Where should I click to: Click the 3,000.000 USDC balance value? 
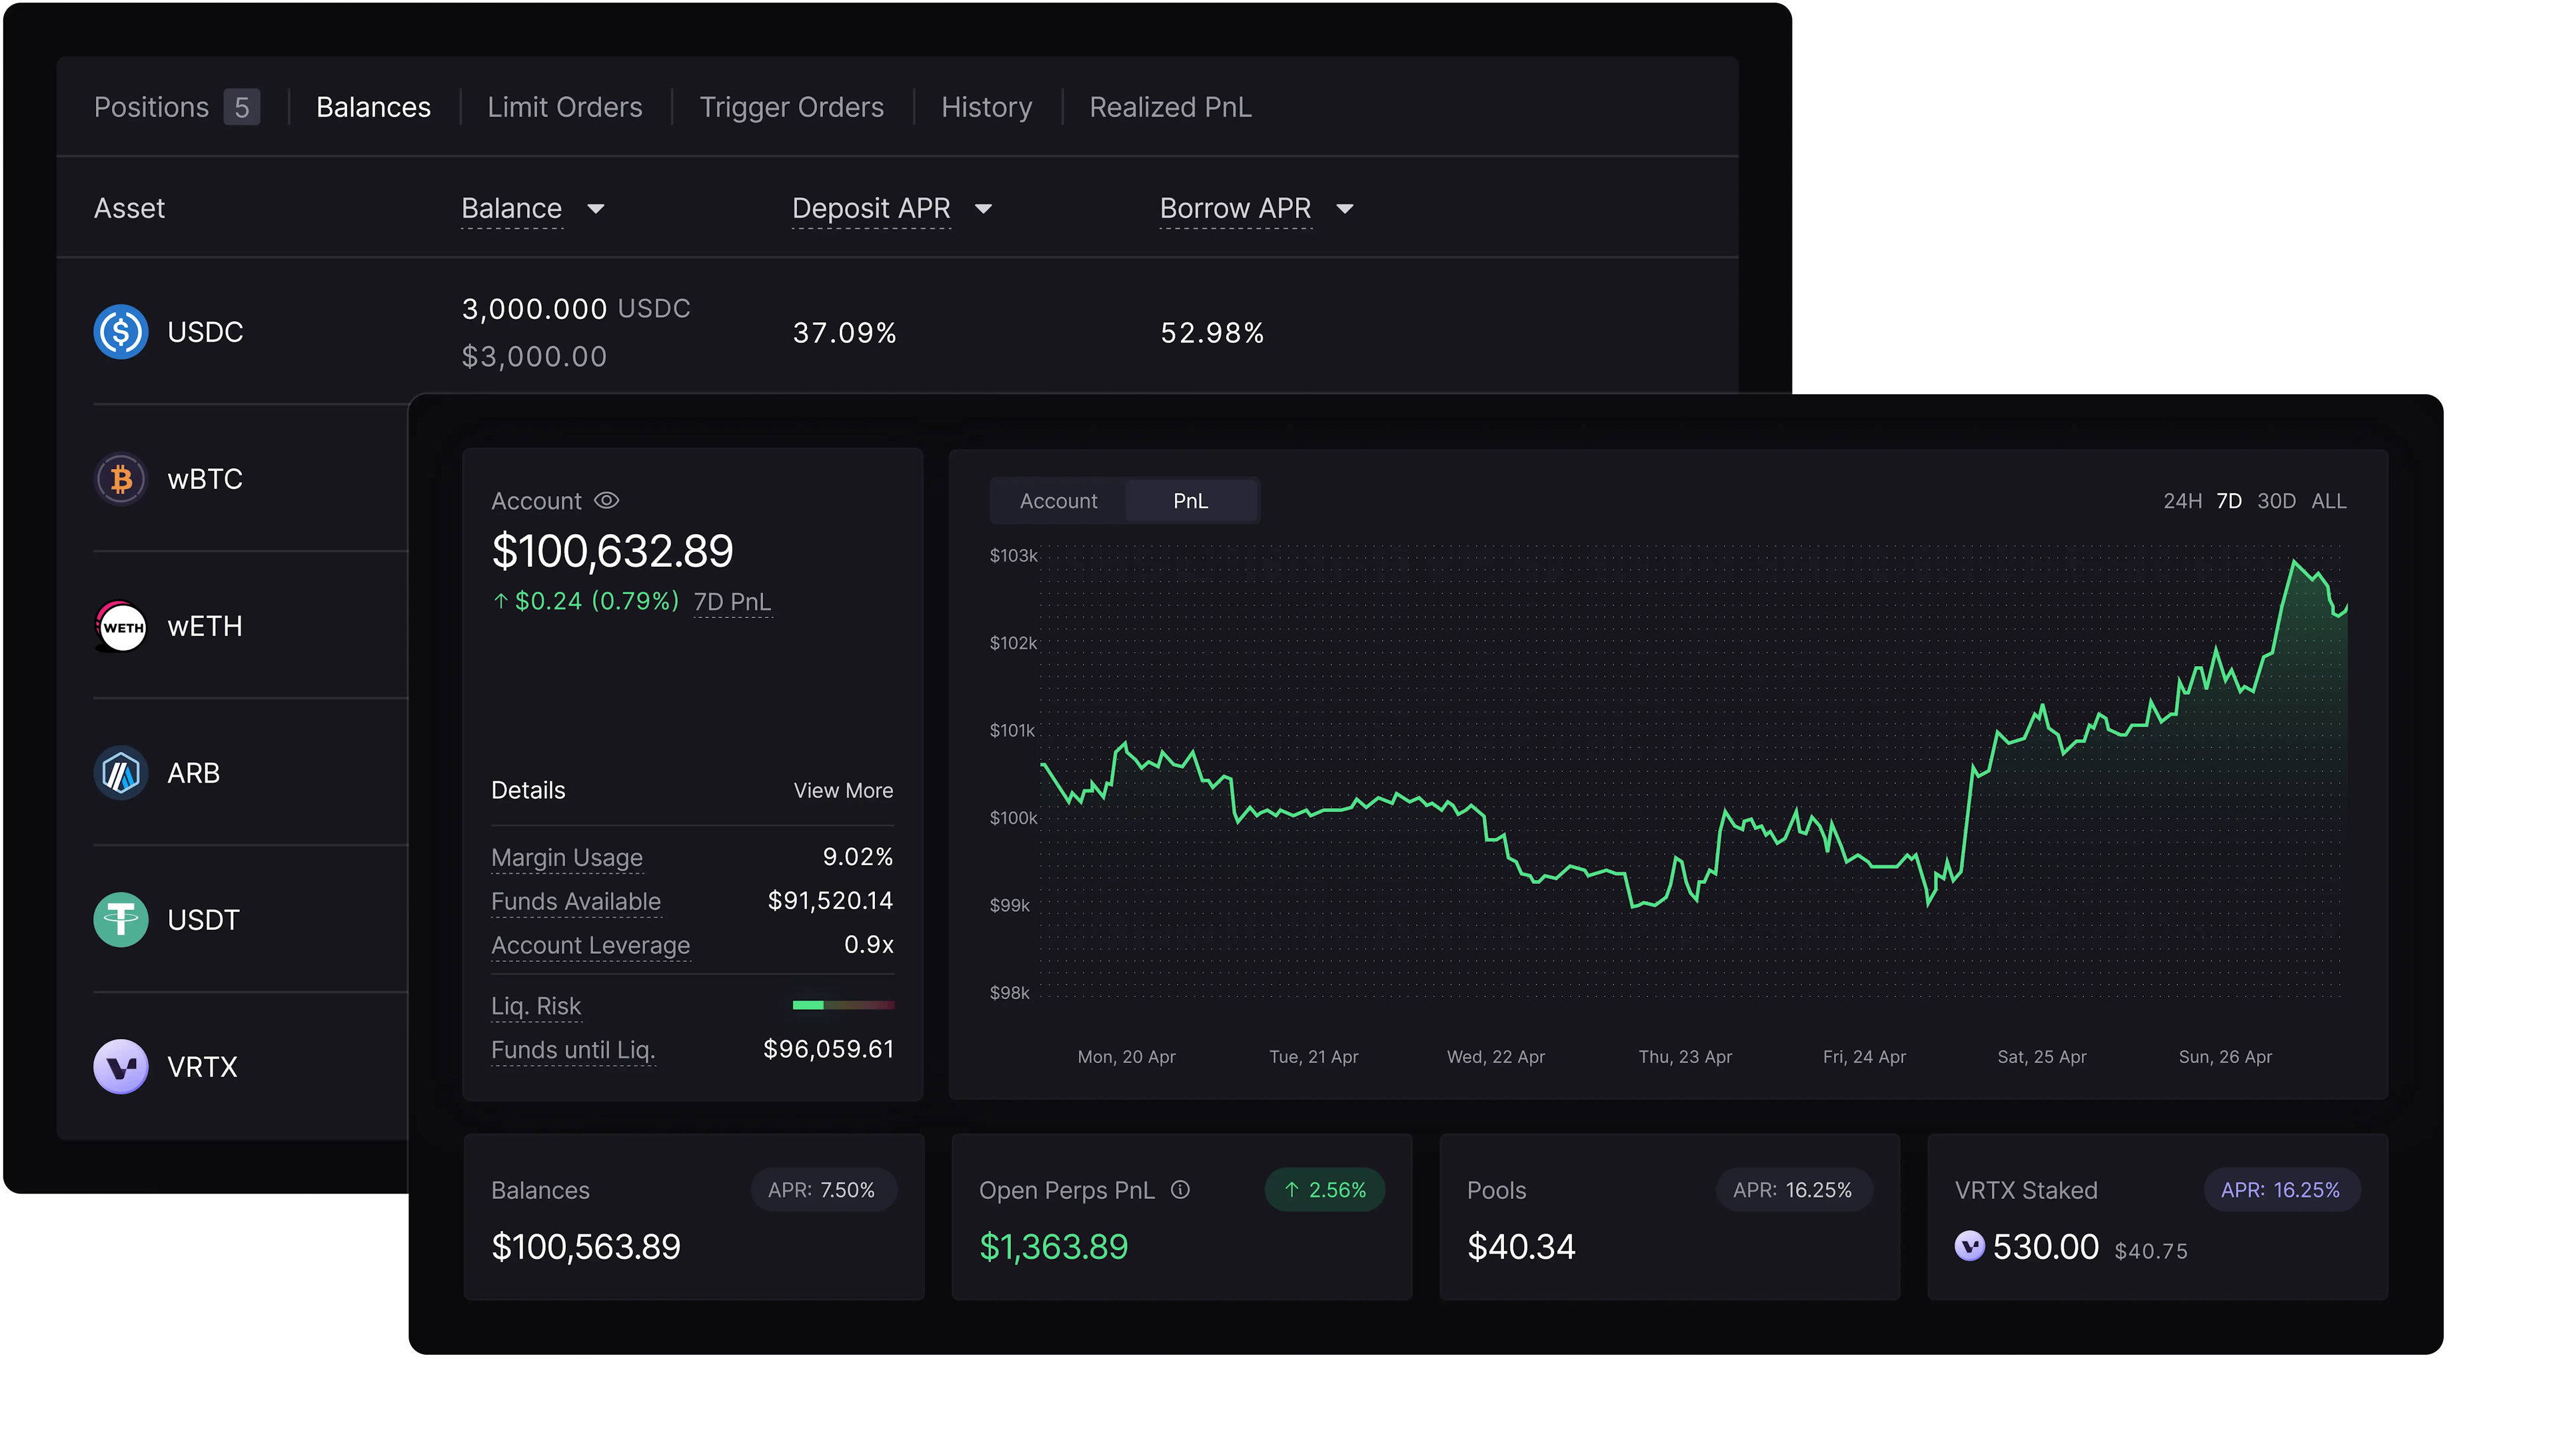point(575,308)
